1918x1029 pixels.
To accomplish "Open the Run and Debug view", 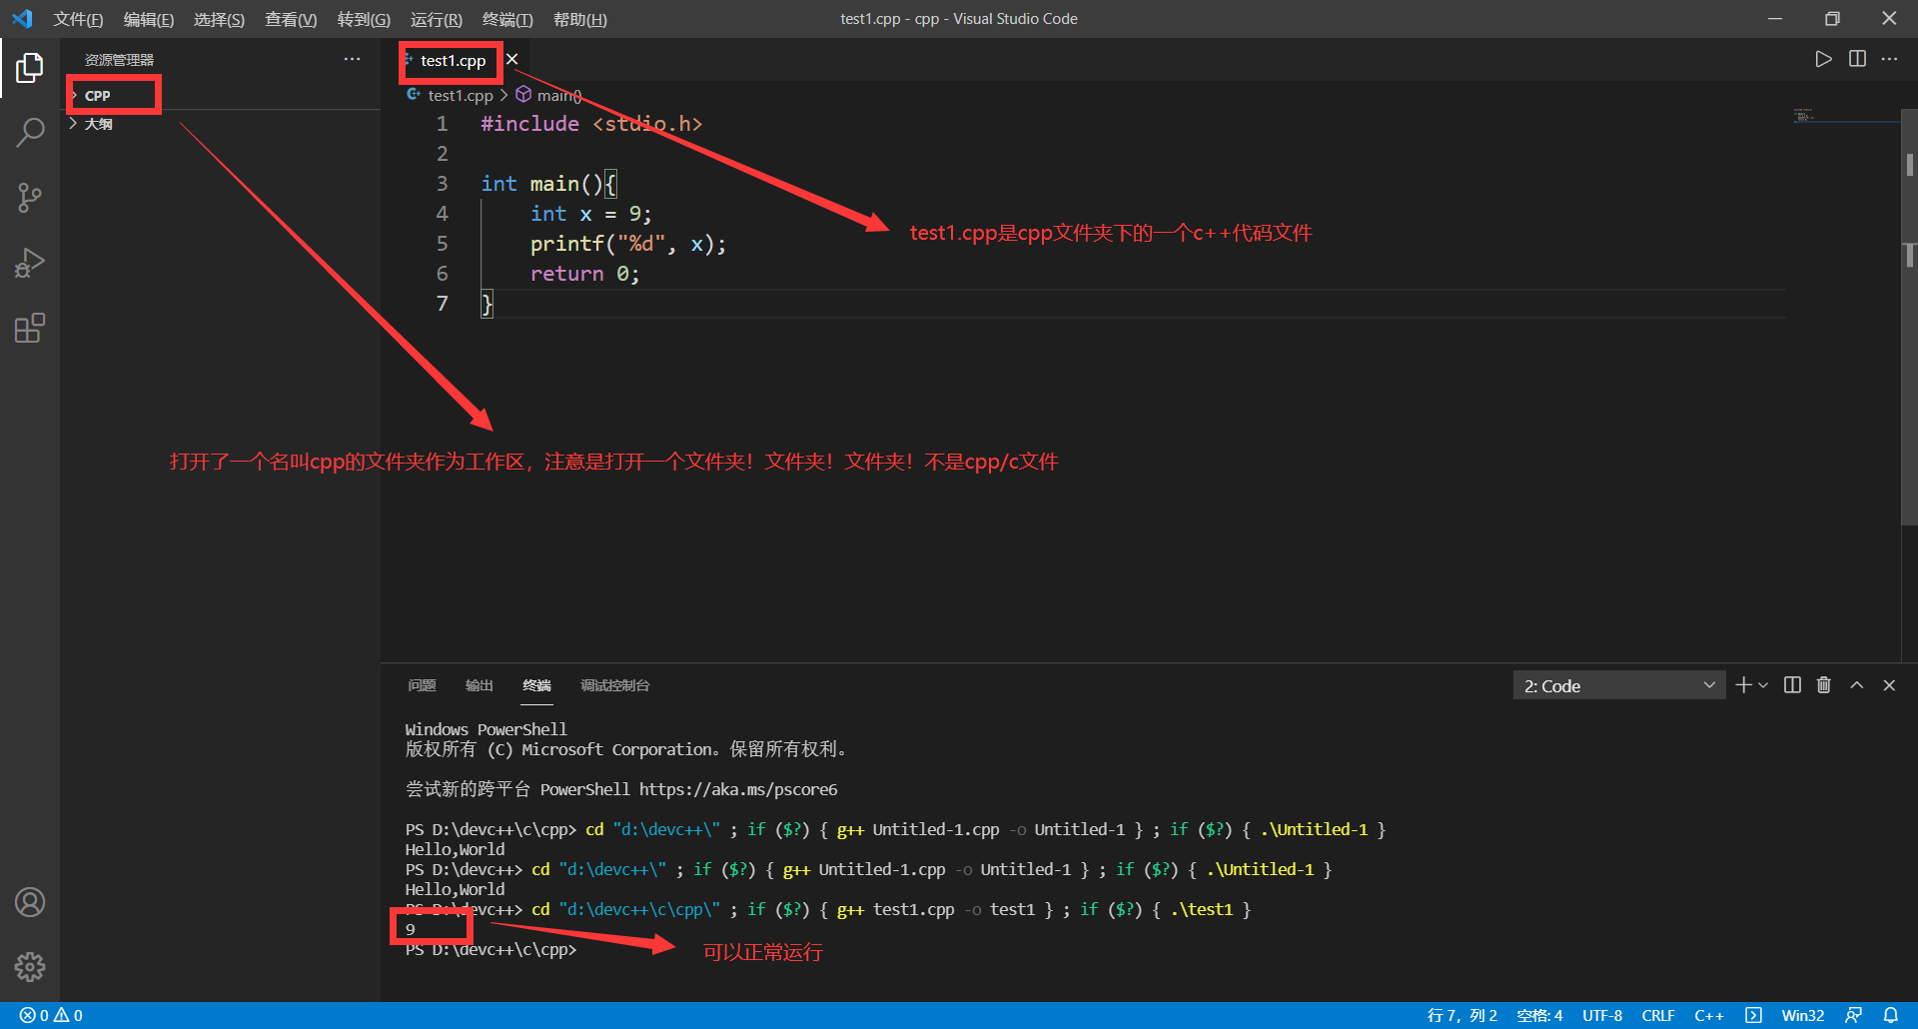I will (30, 263).
